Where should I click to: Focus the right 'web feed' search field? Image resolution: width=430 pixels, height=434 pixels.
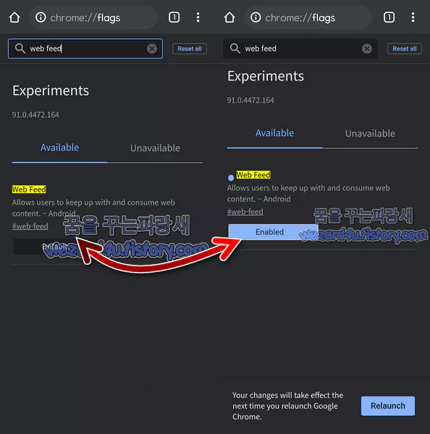(x=300, y=48)
